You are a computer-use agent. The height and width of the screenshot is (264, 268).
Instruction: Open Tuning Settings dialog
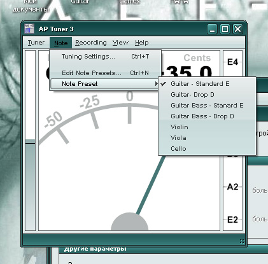tap(106, 57)
